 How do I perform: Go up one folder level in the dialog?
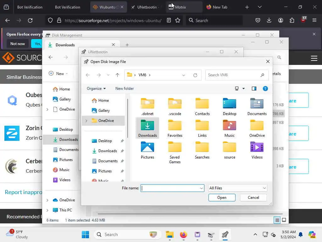tap(117, 75)
